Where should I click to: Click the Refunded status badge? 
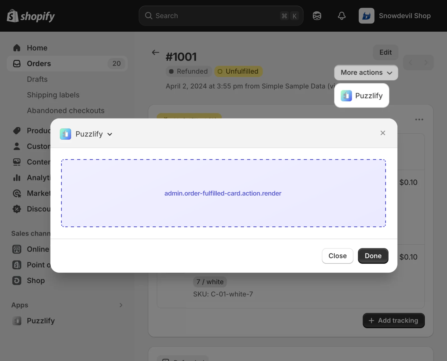[x=189, y=72]
